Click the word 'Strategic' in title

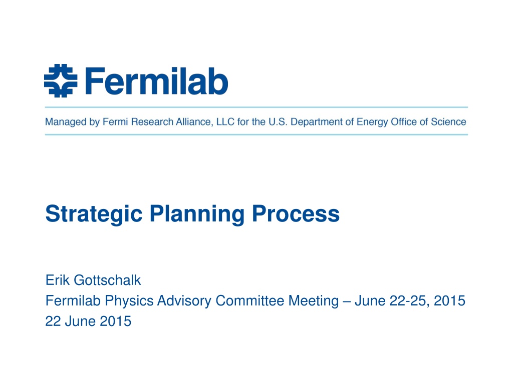click(94, 214)
